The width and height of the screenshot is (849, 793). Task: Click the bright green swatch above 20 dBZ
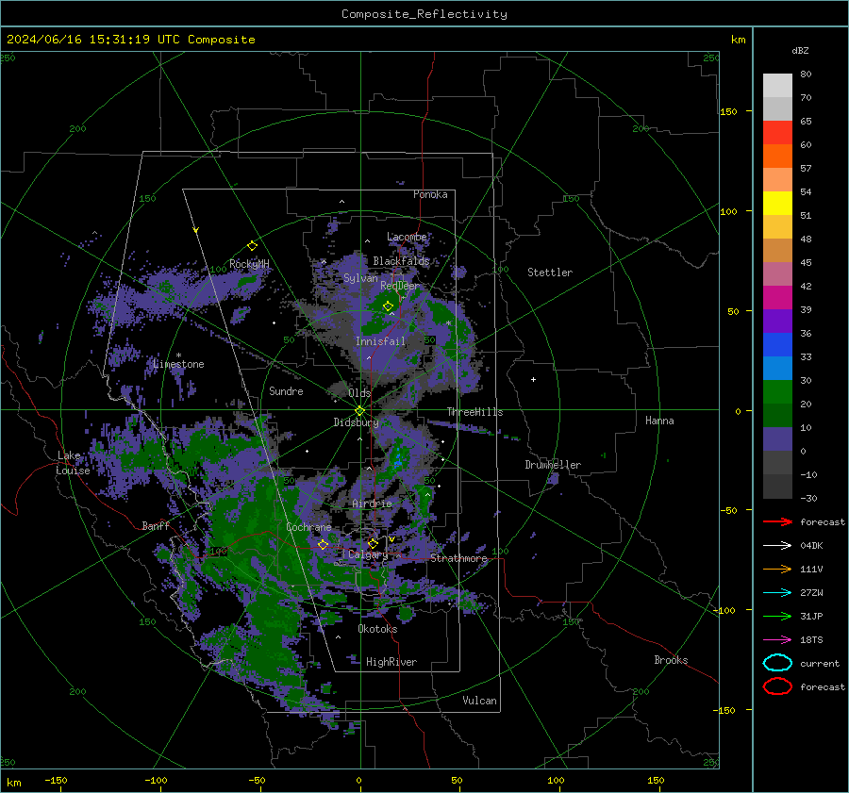click(x=777, y=391)
